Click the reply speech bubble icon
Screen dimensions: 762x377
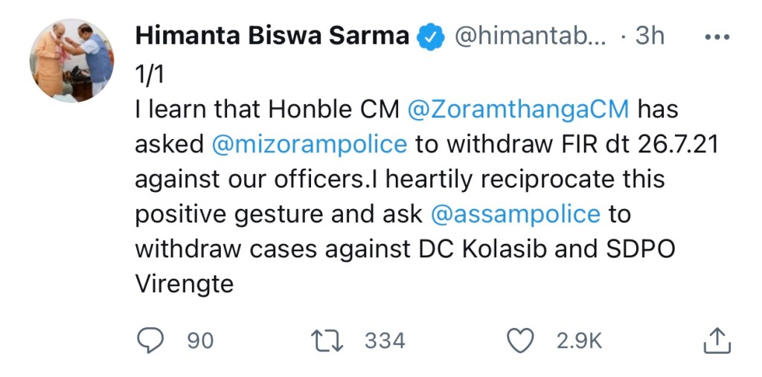150,341
